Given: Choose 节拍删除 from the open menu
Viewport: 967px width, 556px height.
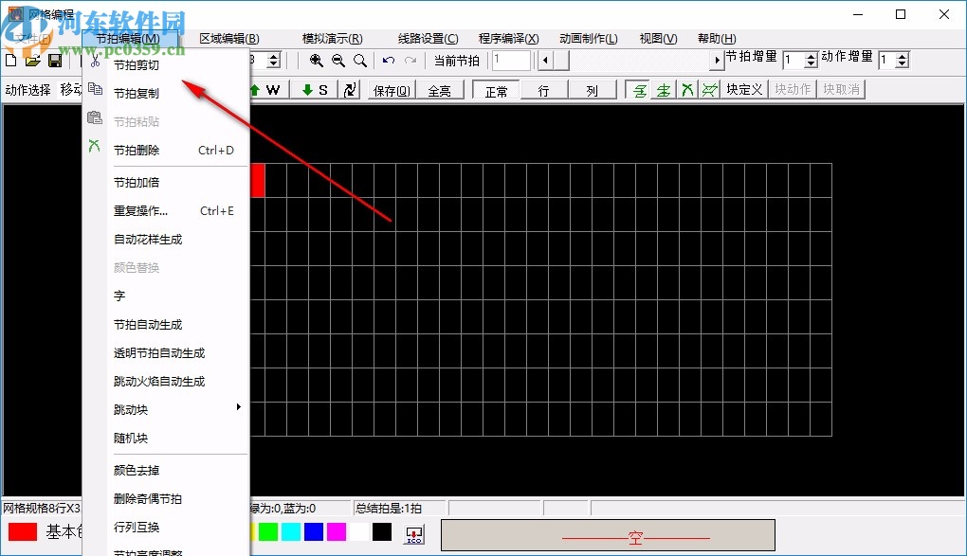Looking at the screenshot, I should [137, 150].
